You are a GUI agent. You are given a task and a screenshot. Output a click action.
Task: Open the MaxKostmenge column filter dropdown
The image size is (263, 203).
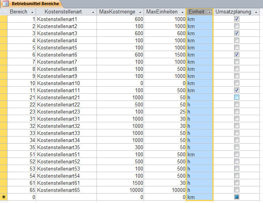(x=140, y=12)
